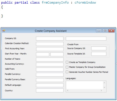Click the Country: label
Viewport: 117px width, 101px height.
point(9,90)
